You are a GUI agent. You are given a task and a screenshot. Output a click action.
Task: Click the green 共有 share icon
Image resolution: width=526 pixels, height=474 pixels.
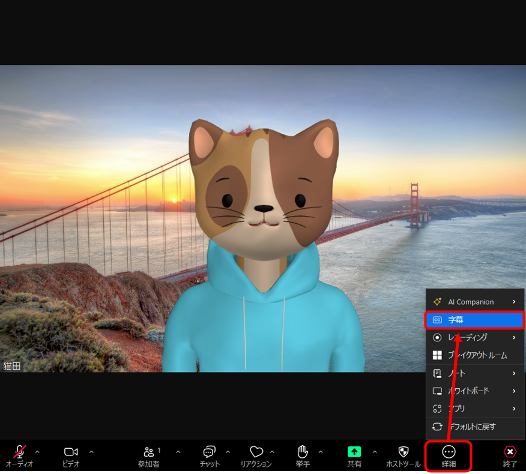[354, 452]
